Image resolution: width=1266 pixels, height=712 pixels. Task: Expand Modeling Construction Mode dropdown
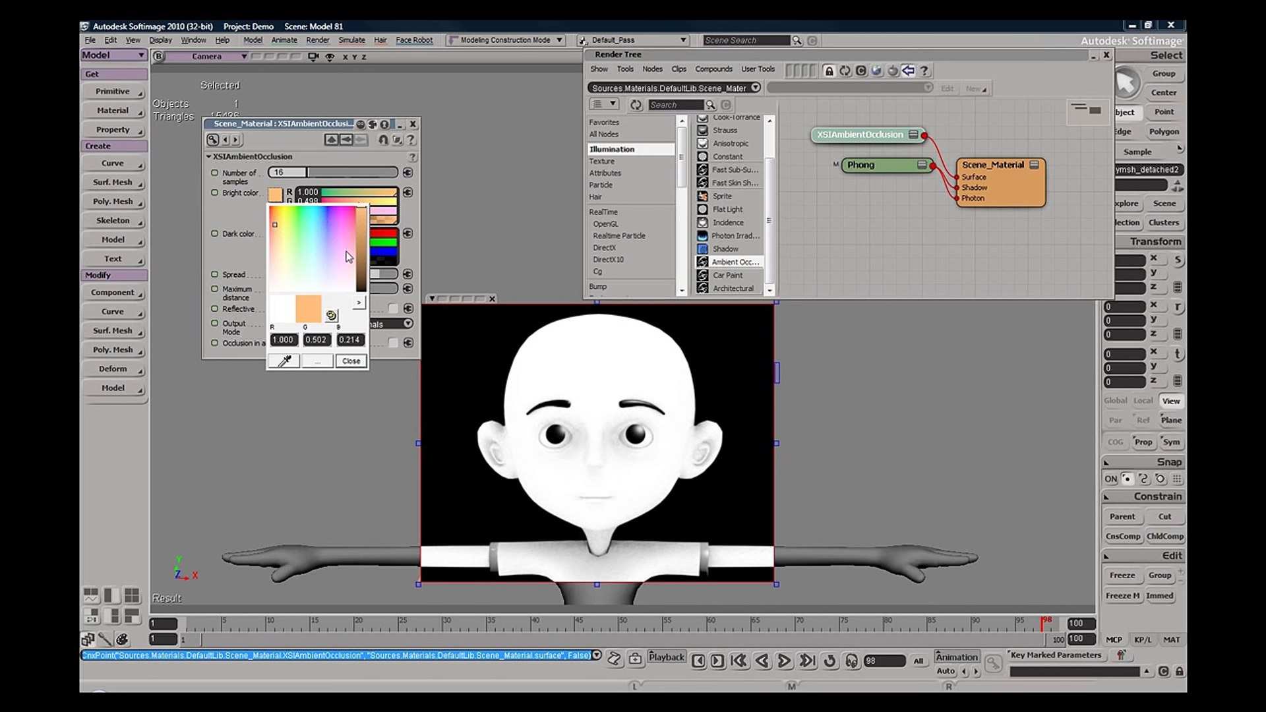[x=559, y=40]
